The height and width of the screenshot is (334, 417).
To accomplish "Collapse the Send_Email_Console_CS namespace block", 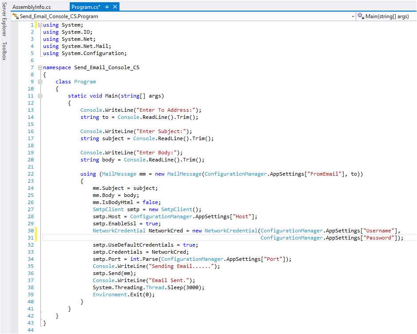I will click(x=40, y=67).
